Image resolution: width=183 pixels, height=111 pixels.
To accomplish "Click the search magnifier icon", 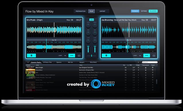I will 143,62.
